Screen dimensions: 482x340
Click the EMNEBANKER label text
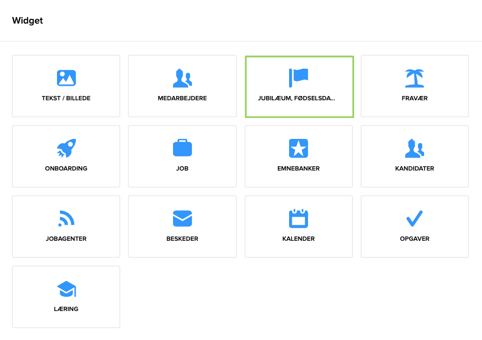tap(298, 168)
